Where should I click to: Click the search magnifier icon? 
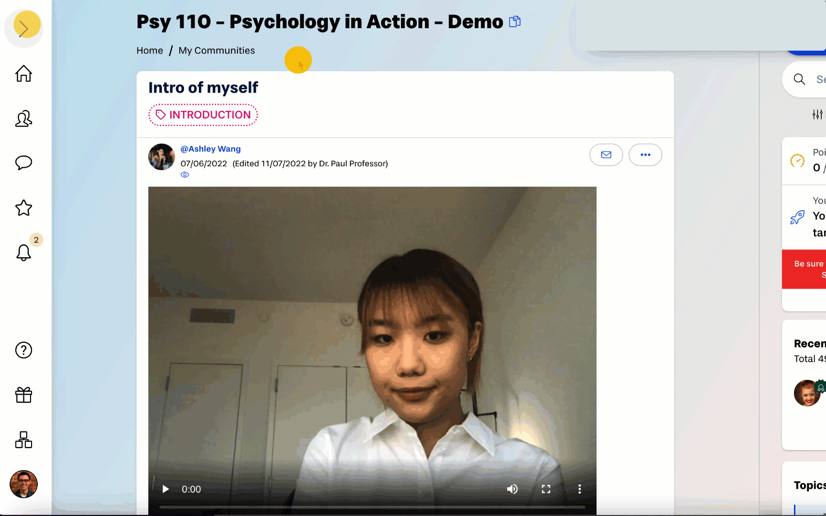799,79
